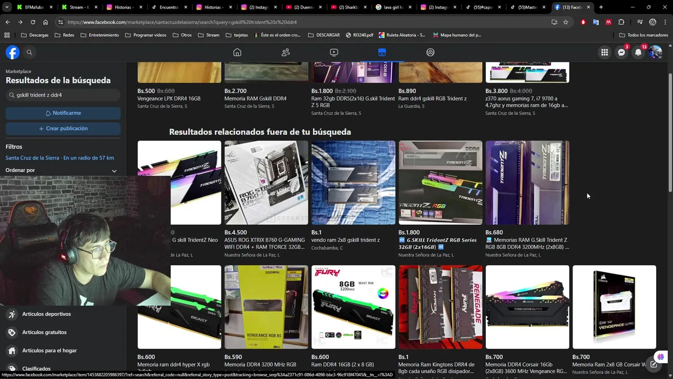Image resolution: width=673 pixels, height=379 pixels.
Task: Open the Groups/profile circle navigation icon
Action: (x=431, y=52)
